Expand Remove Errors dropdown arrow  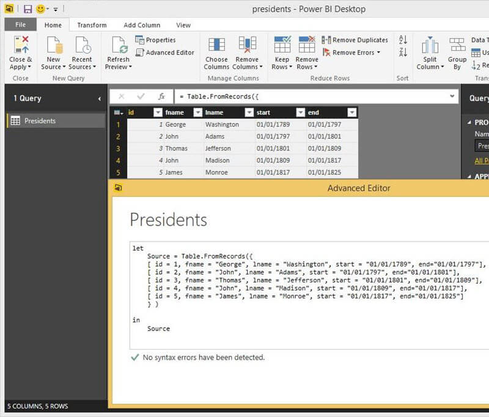[378, 52]
